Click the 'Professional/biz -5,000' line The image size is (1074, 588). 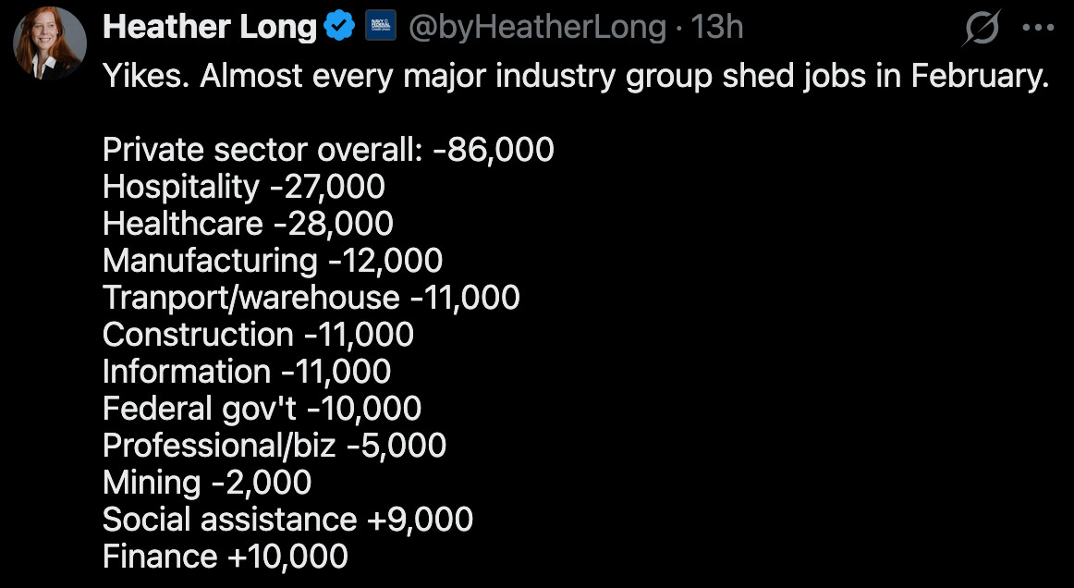tap(275, 446)
